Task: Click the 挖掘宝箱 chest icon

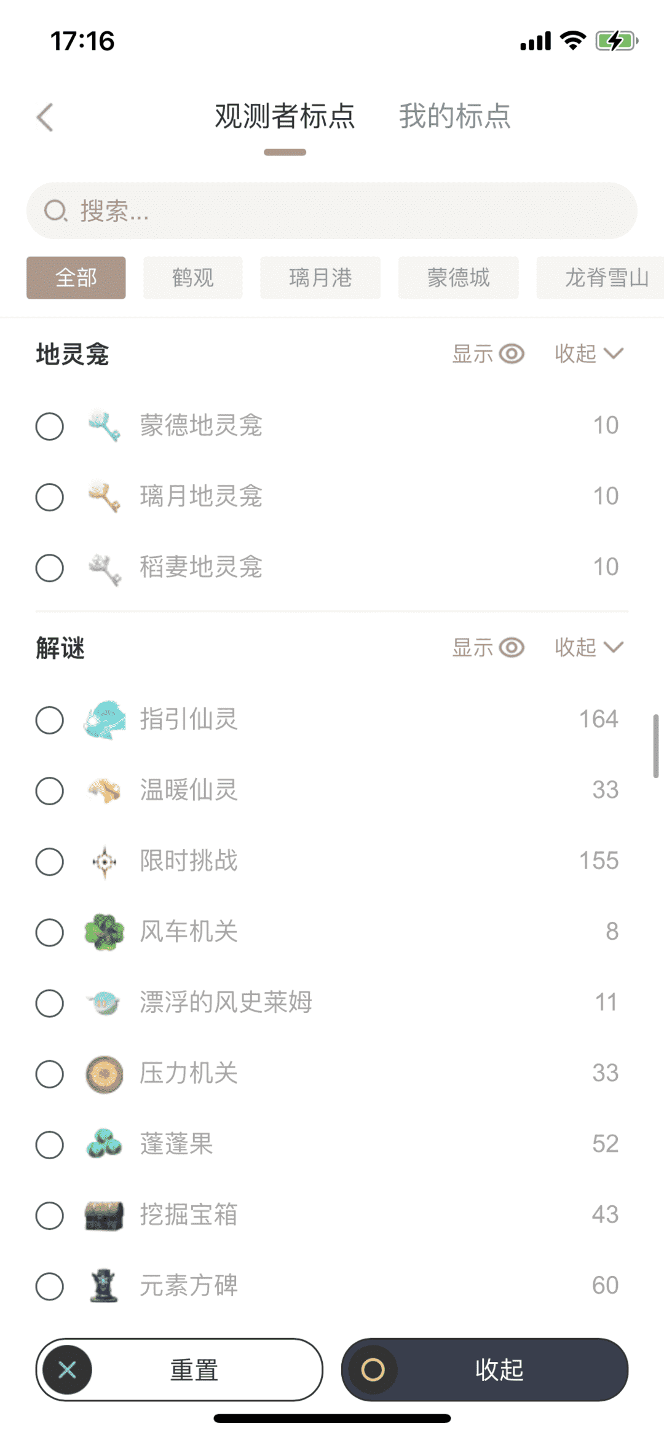Action: 105,1215
